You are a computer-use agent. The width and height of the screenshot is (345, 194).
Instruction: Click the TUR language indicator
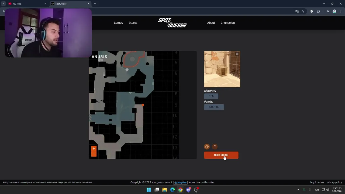(x=317, y=190)
